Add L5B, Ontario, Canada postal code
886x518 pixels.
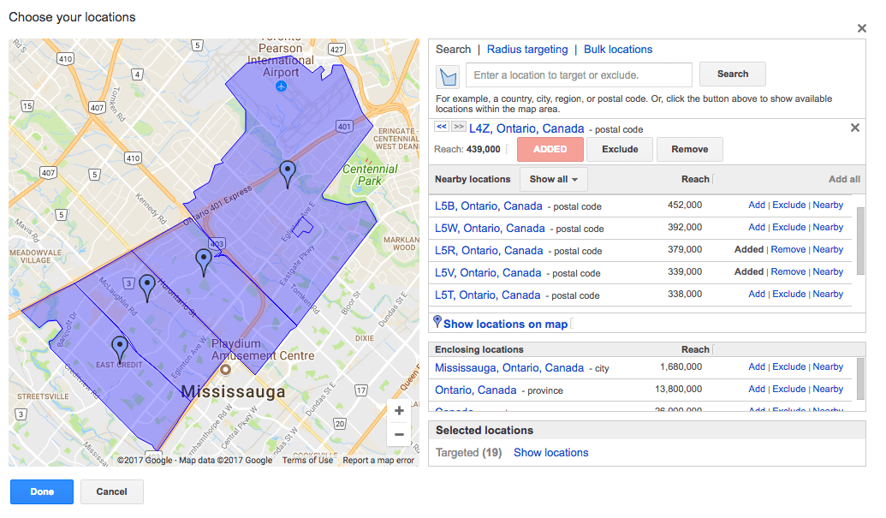pos(757,205)
